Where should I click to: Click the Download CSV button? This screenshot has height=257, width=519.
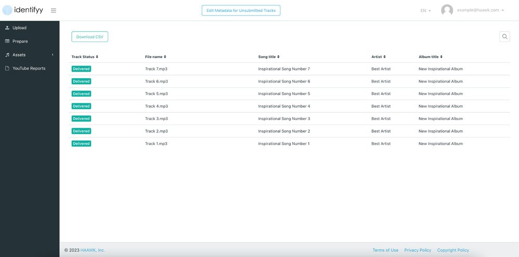coord(90,37)
